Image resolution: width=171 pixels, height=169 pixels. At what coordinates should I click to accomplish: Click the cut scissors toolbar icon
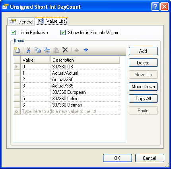[28, 50]
